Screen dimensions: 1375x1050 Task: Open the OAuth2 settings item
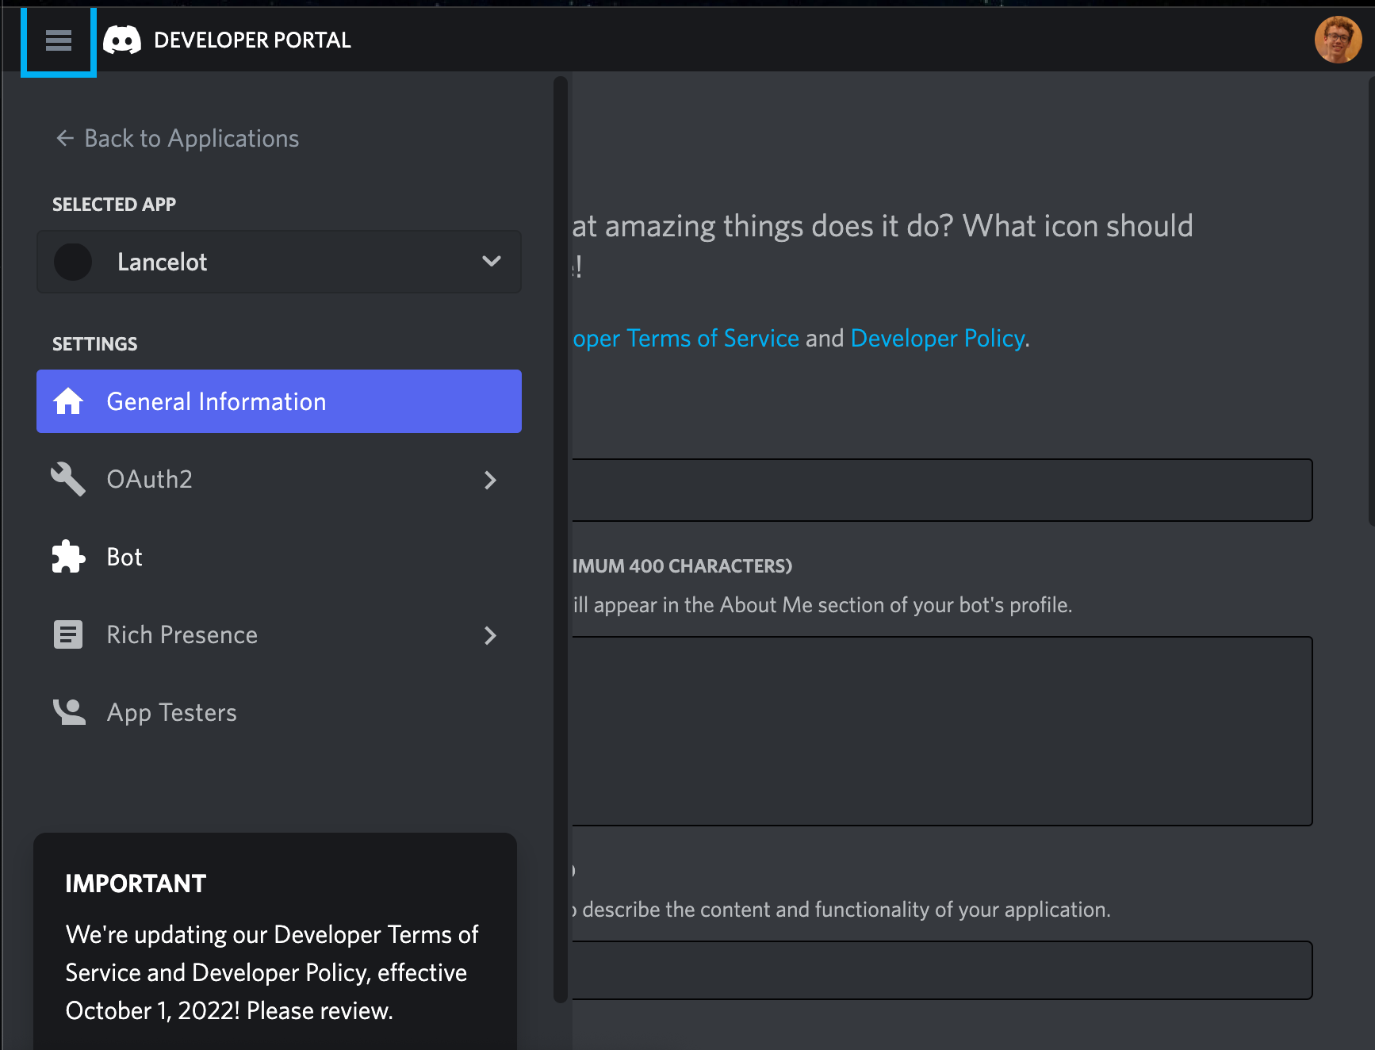(279, 479)
